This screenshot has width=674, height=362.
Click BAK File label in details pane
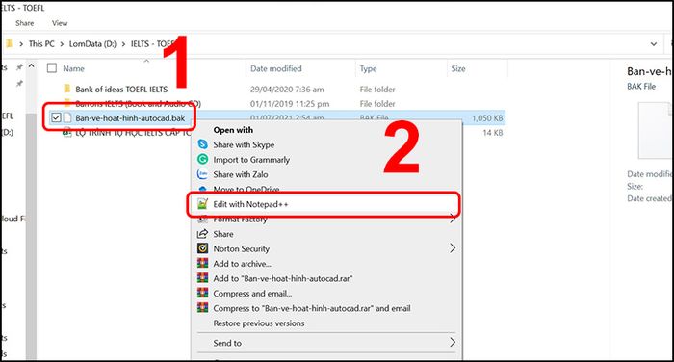tap(641, 86)
